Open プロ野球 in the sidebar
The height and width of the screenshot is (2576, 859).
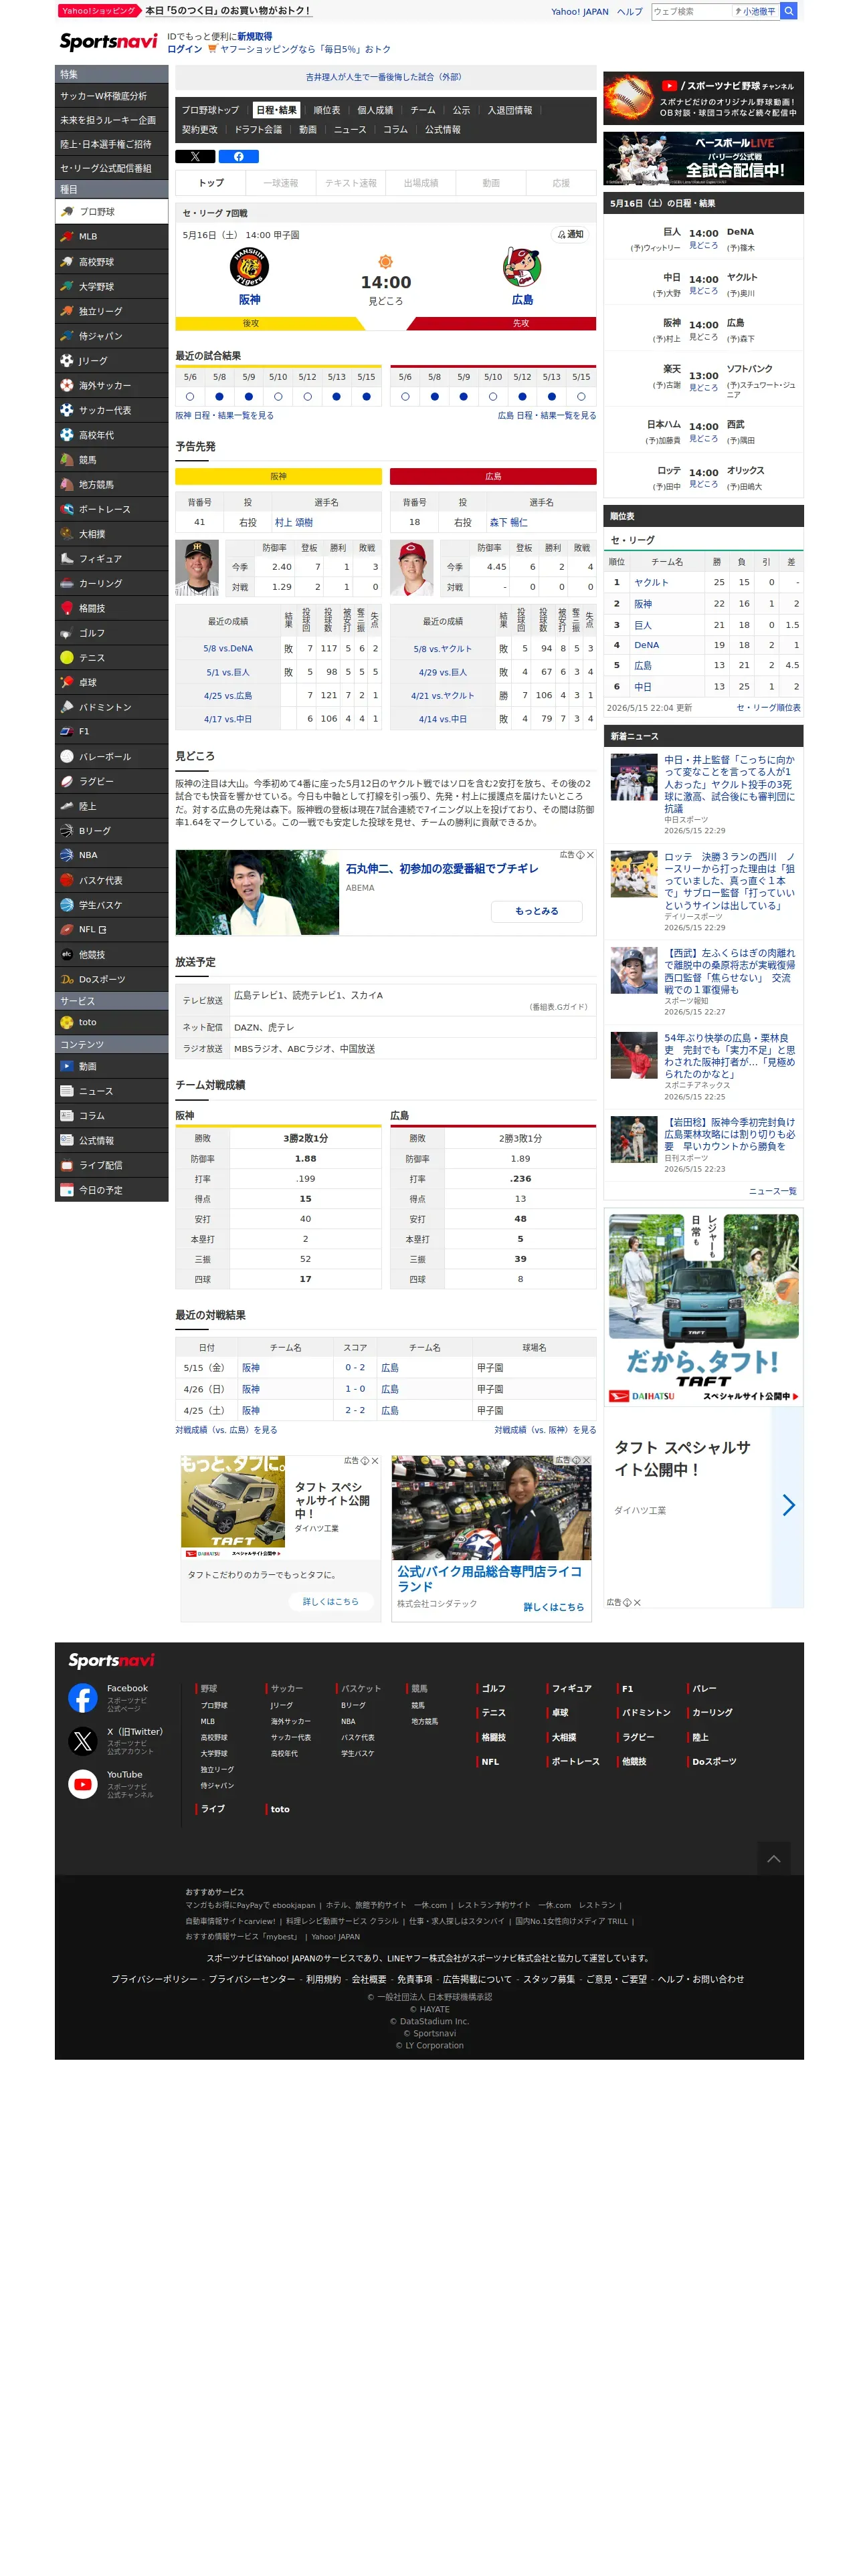(111, 212)
